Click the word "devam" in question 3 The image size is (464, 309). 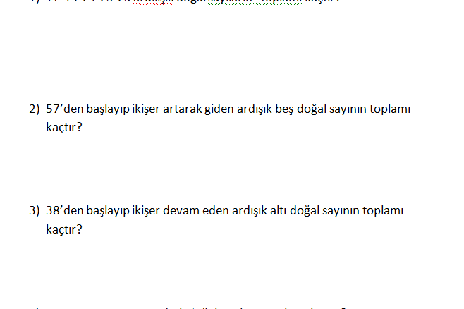click(x=181, y=211)
